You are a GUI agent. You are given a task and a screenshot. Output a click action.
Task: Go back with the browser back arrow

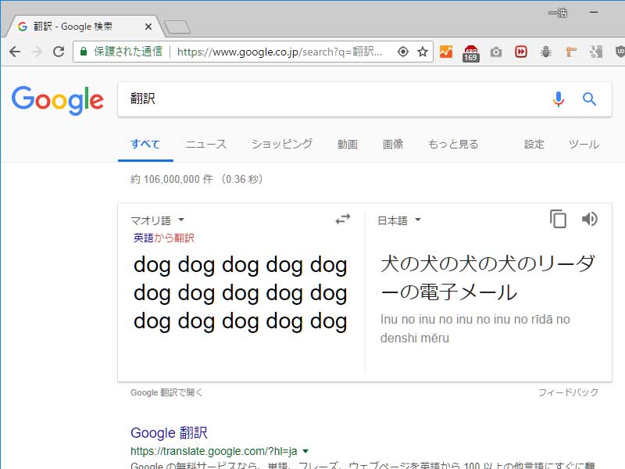tap(15, 52)
